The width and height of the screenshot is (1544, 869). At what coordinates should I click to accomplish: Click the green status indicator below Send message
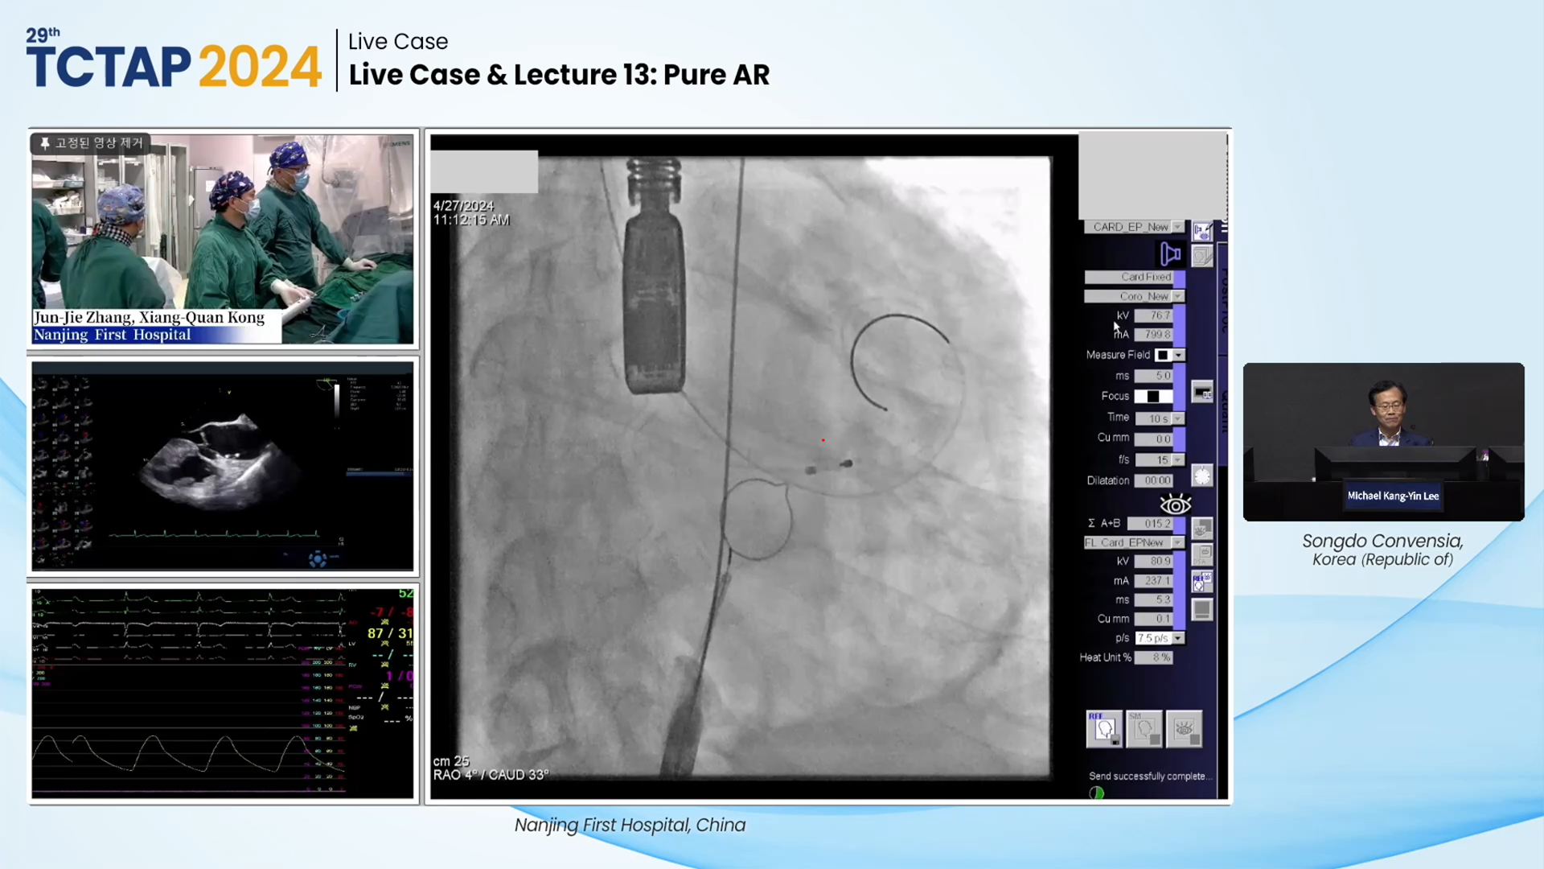point(1096,793)
